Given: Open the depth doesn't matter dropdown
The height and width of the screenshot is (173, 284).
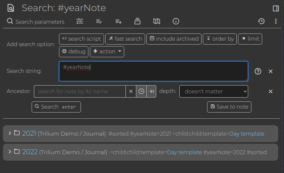Looking at the screenshot, I should coord(214,91).
